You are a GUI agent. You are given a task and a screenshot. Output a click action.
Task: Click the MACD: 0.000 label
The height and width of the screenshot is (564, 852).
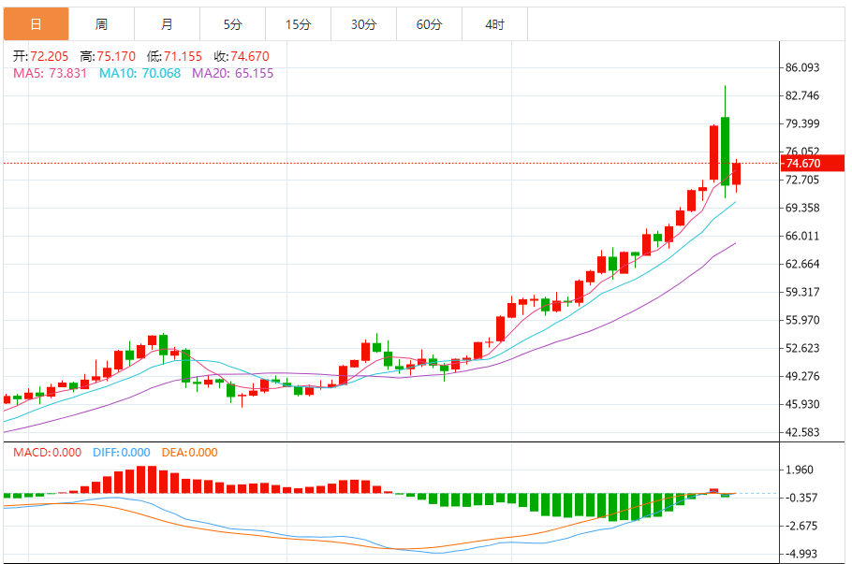[x=47, y=453]
